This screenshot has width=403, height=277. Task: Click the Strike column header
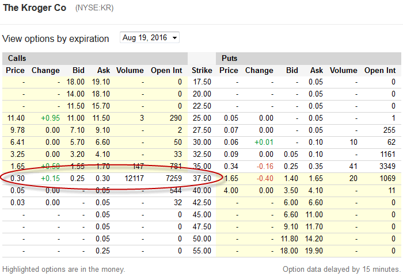(202, 70)
